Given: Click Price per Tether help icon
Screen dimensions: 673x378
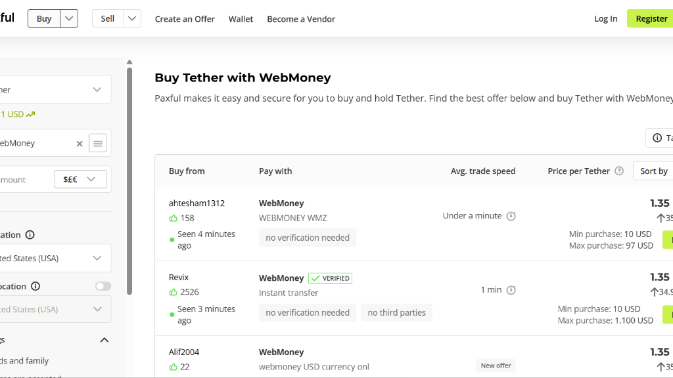Looking at the screenshot, I should [x=619, y=171].
